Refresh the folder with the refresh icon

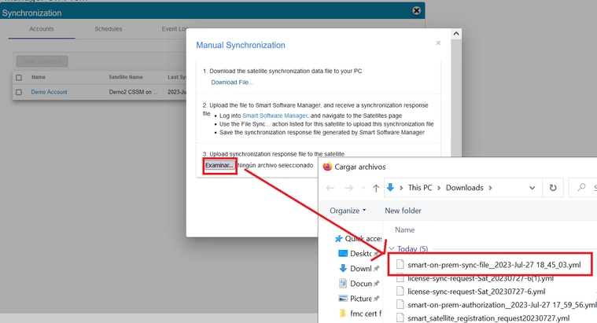coord(553,188)
